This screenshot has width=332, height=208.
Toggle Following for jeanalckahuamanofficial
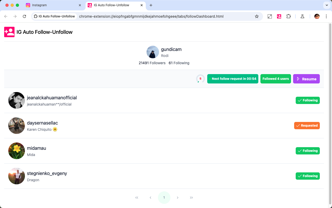308,100
